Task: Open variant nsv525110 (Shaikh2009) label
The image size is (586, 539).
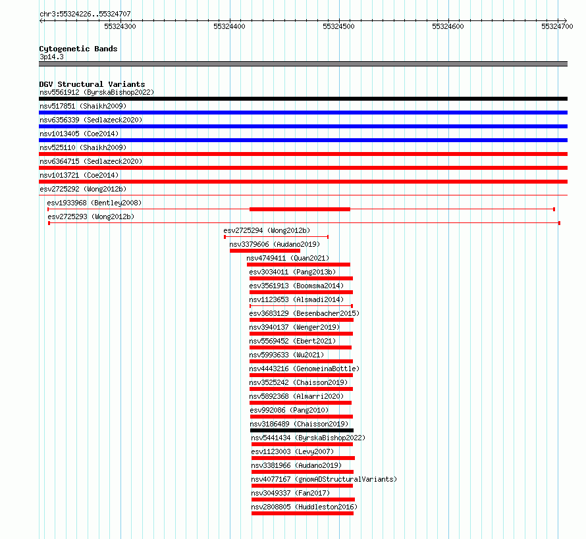Action: point(83,147)
